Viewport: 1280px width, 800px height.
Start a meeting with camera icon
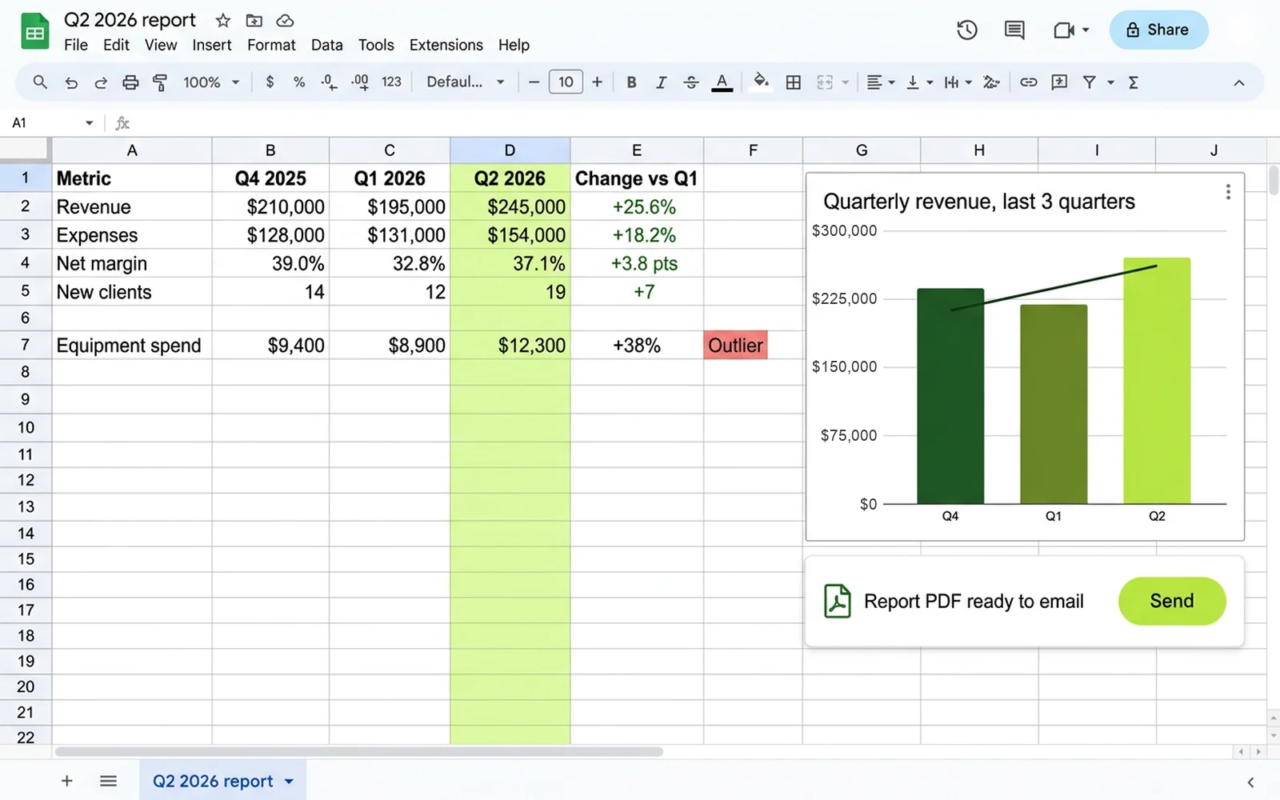[1063, 30]
